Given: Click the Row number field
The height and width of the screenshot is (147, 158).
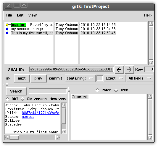Looking at the screenshot, I should click(x=149, y=69).
